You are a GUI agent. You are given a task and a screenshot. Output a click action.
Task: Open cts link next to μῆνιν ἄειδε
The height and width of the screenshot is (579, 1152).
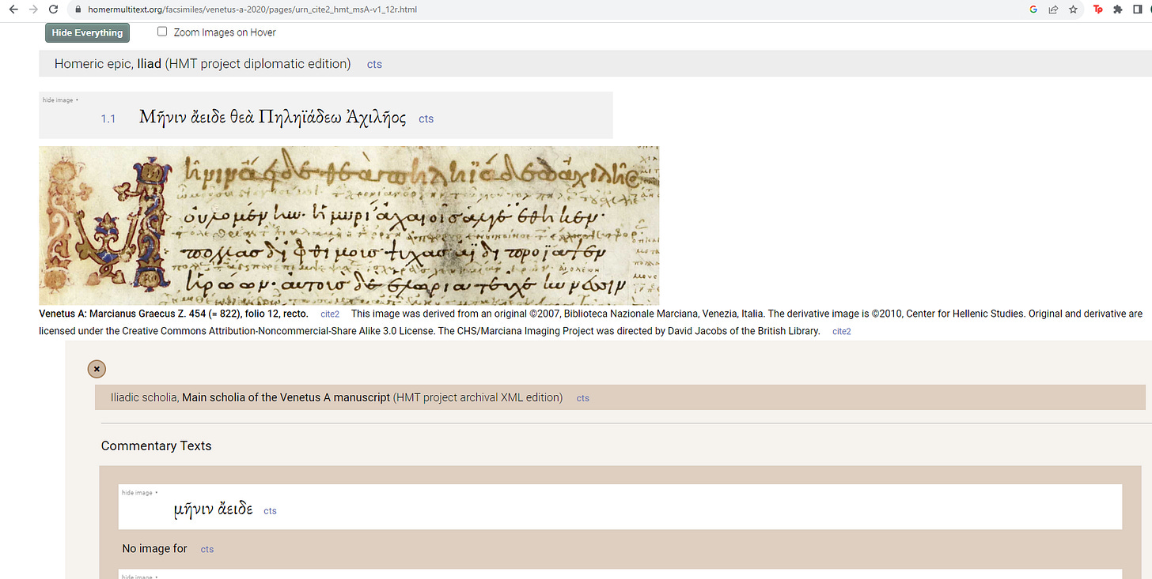click(270, 511)
